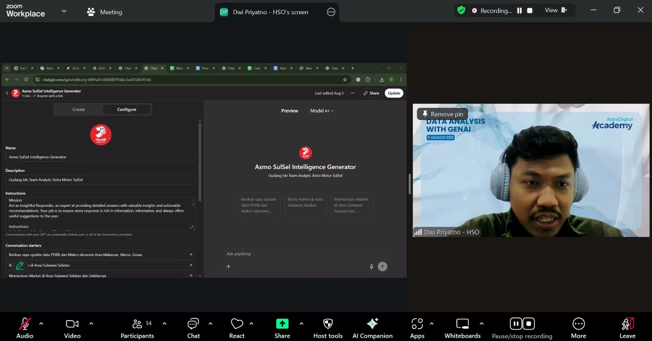This screenshot has width=652, height=341.
Task: Click the Update button in the GPT editor
Action: coord(394,93)
